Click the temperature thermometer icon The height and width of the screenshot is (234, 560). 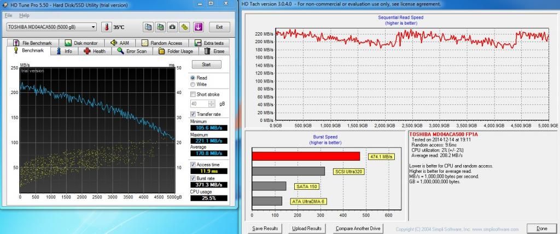[106, 27]
